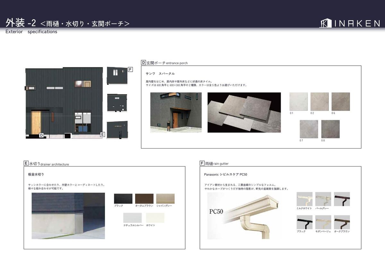Screen dimensions: 385x273
Task: Choose the ナチュラルシルバー drainer swatch
Action: click(132, 218)
